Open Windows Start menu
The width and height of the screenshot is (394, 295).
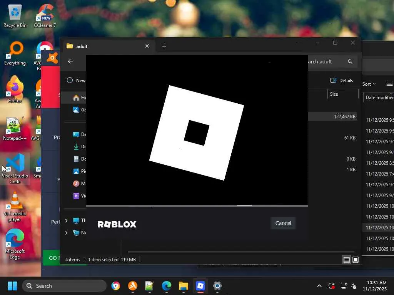(12, 286)
